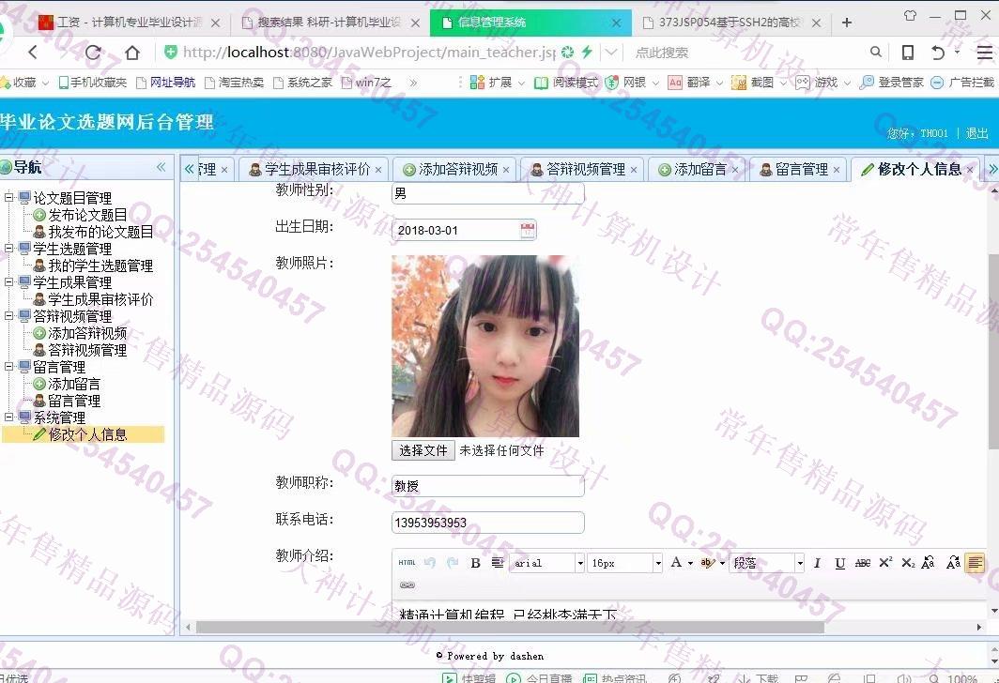Apply subscript in the editor toolbar

[908, 563]
